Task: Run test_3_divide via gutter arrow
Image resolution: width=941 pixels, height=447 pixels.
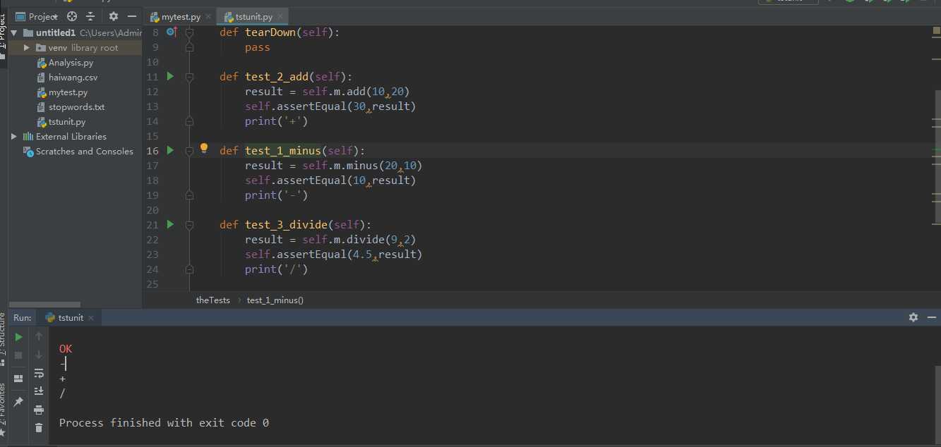Action: [x=170, y=224]
